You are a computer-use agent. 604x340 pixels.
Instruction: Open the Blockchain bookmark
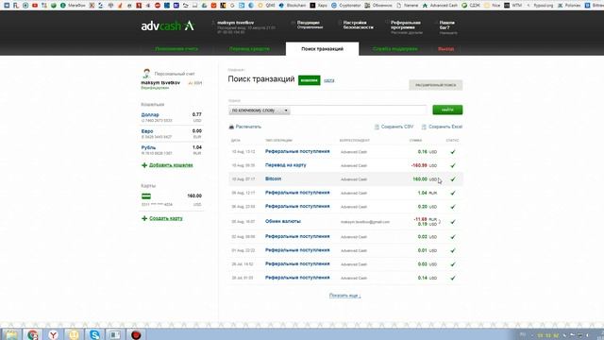(x=292, y=6)
